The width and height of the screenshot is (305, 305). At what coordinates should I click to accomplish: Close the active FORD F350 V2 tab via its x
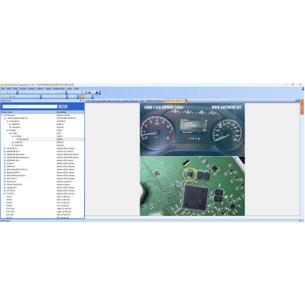(x=186, y=101)
